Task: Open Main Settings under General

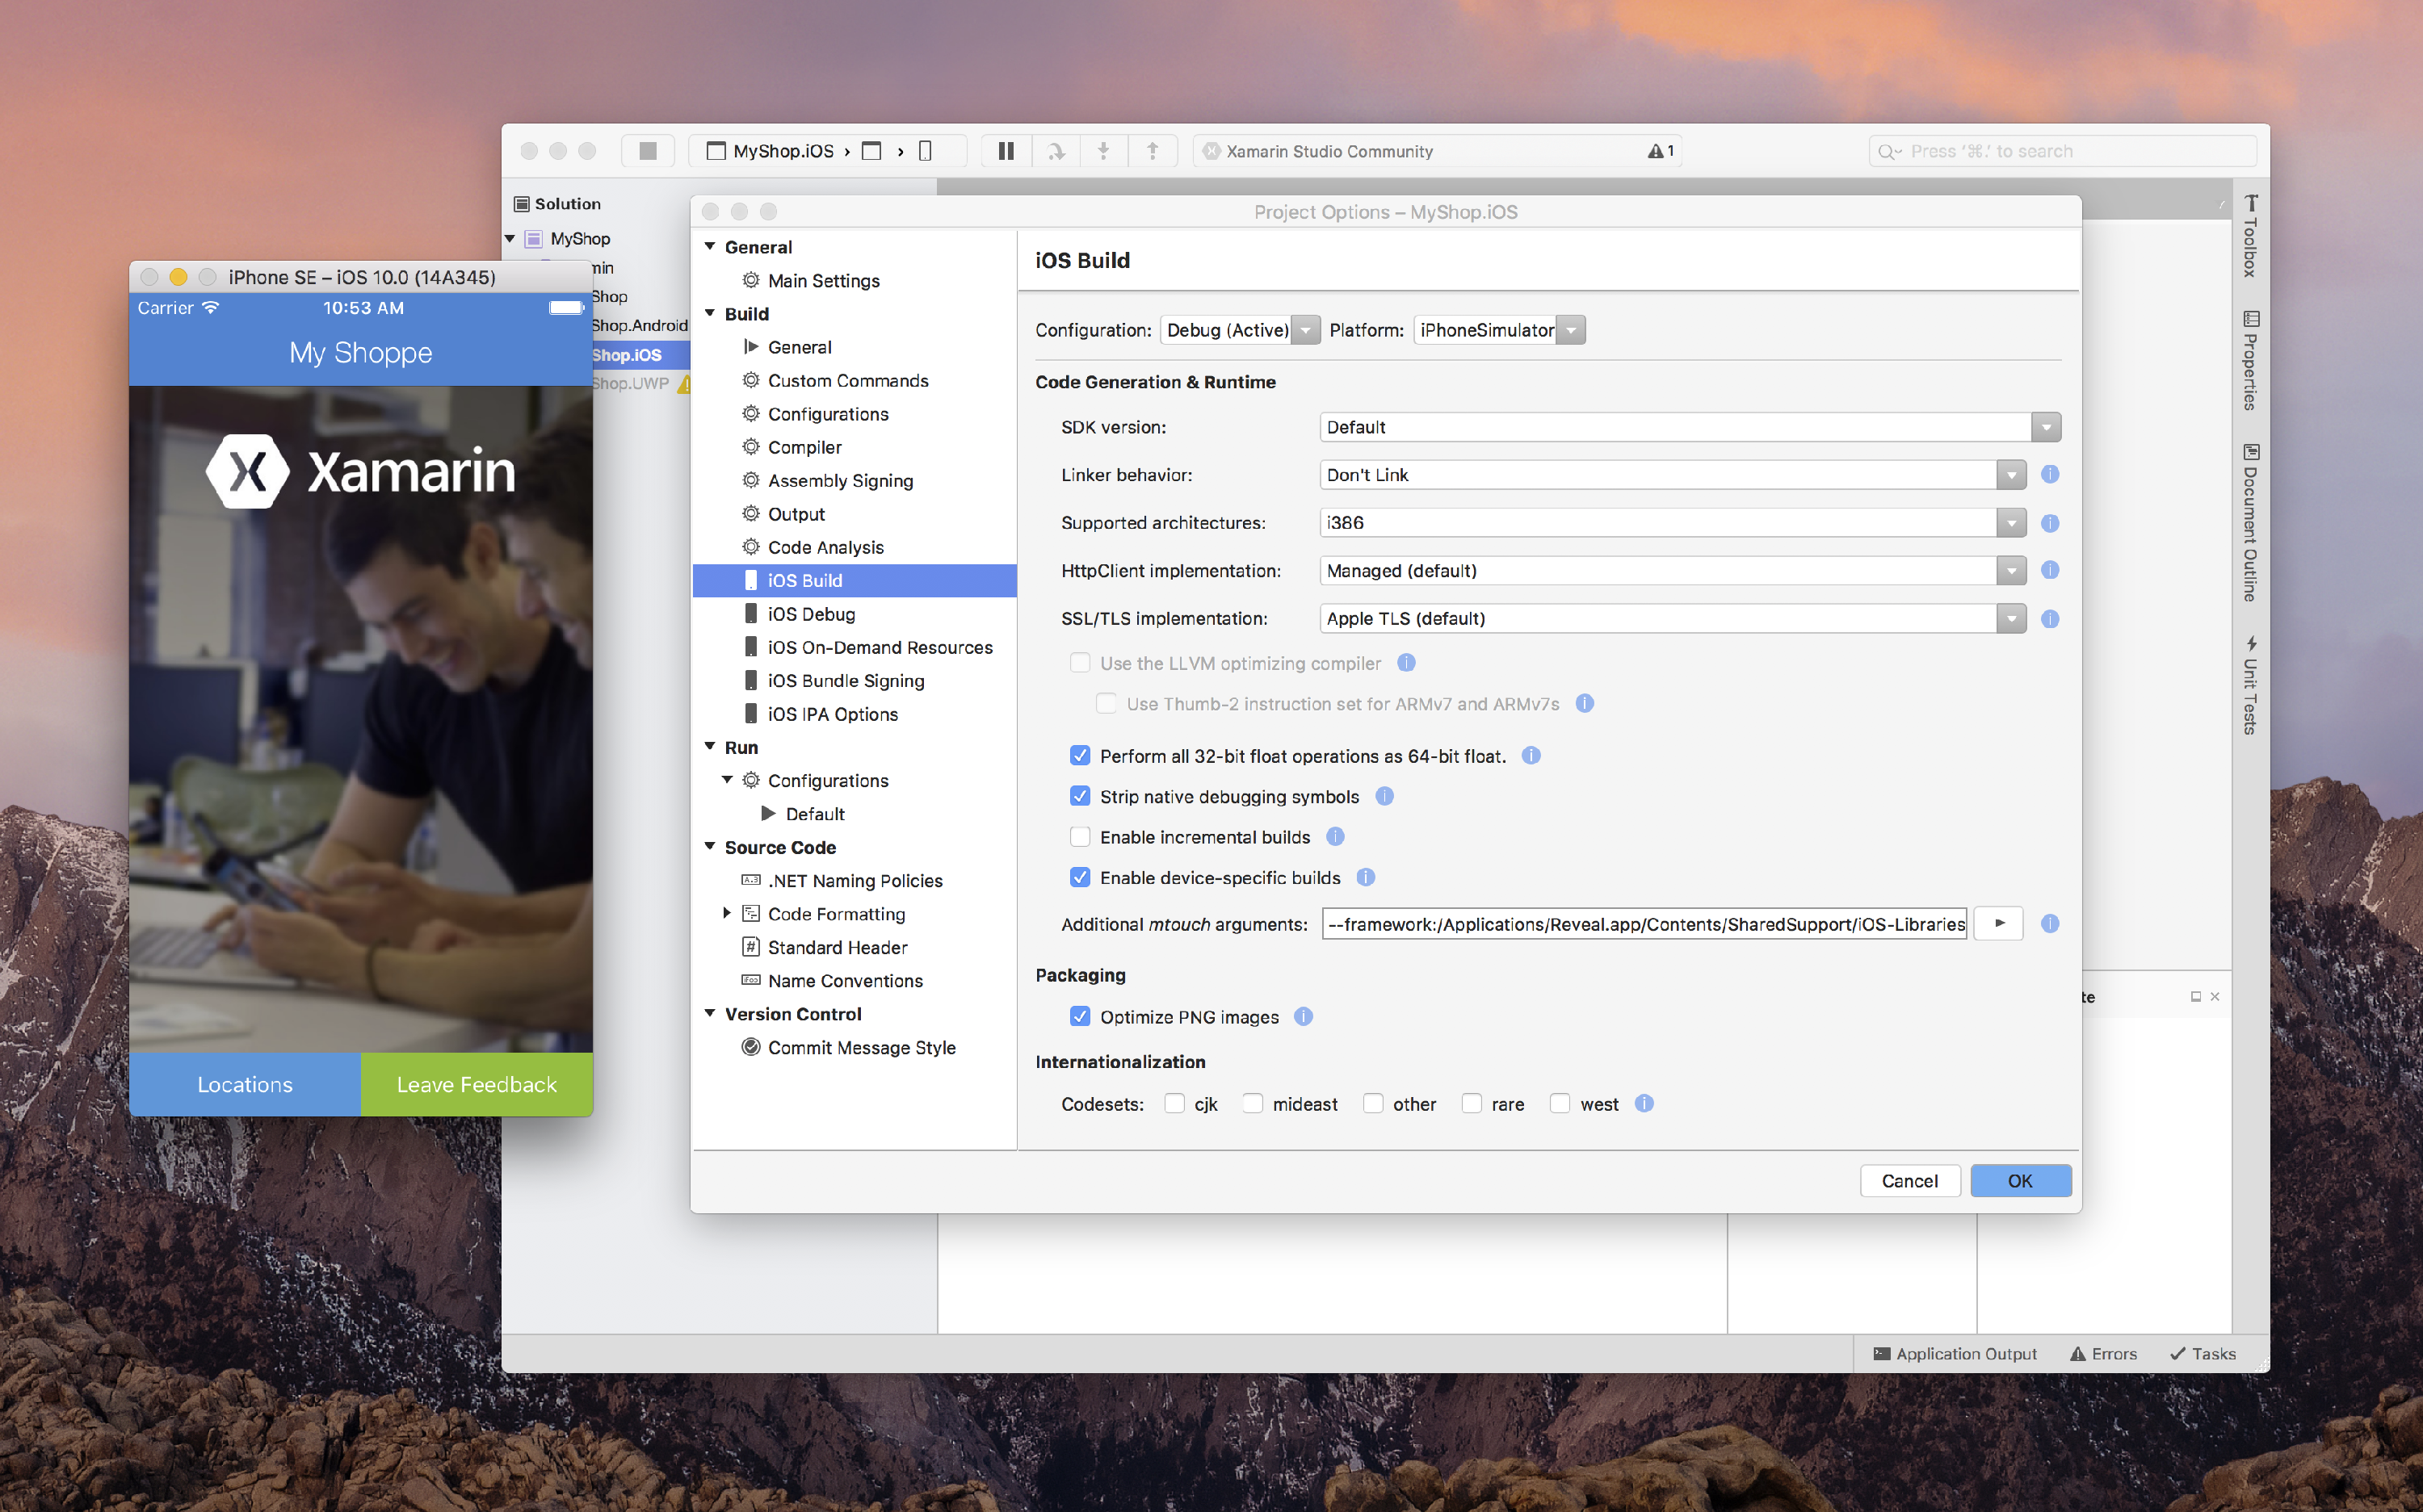Action: [823, 281]
